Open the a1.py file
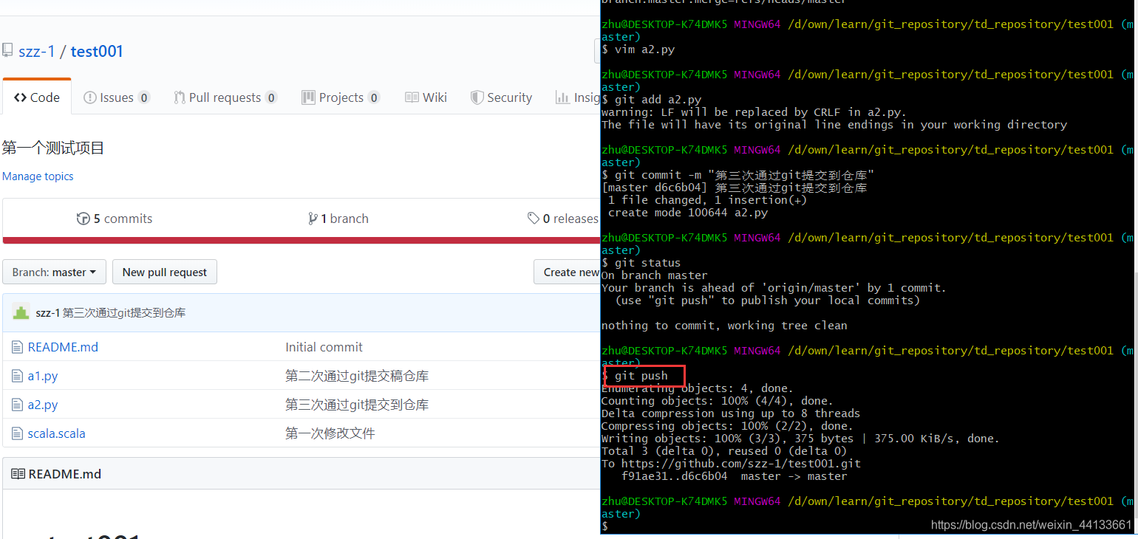Image resolution: width=1138 pixels, height=539 pixels. (x=43, y=376)
